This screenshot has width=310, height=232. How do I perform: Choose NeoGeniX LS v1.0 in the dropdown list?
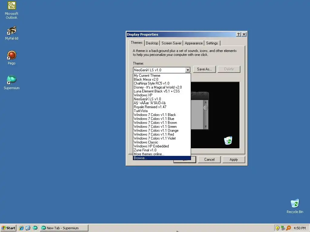(x=162, y=99)
